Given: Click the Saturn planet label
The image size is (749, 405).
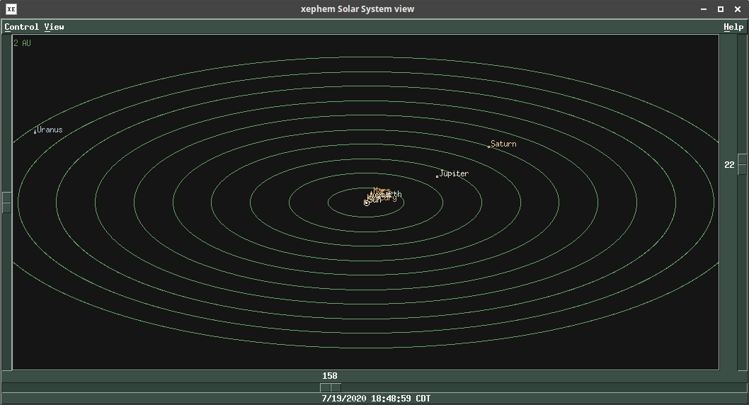Looking at the screenshot, I should (x=503, y=143).
